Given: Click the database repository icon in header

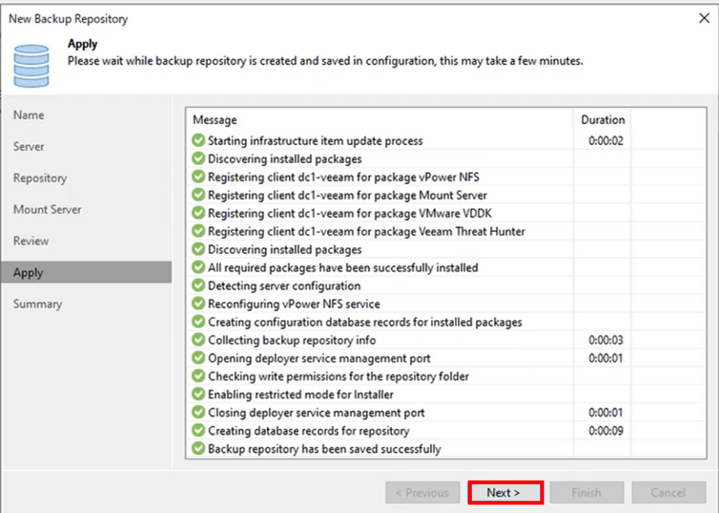Looking at the screenshot, I should coord(31,66).
